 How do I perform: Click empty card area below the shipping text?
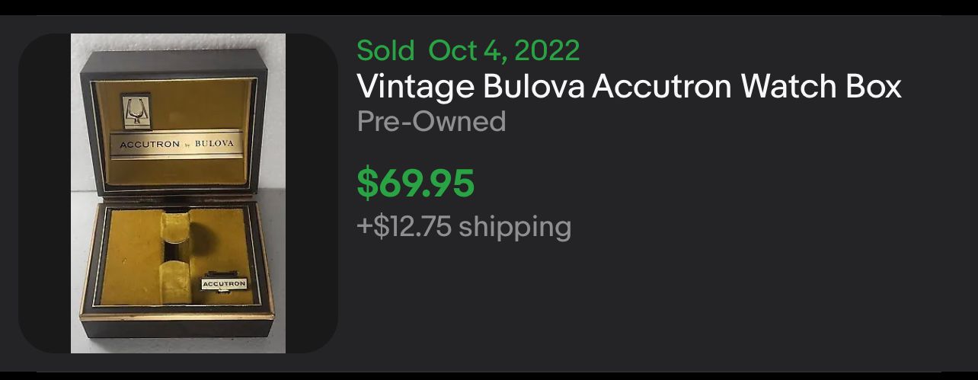(655, 305)
